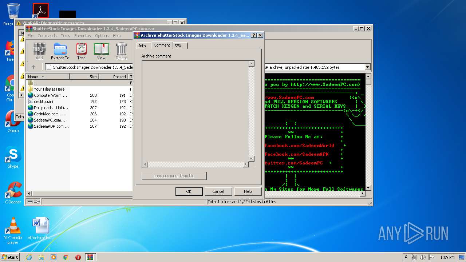The image size is (466, 262).
Task: Click file list horizontal scroll left arrow
Action: pyautogui.click(x=29, y=193)
